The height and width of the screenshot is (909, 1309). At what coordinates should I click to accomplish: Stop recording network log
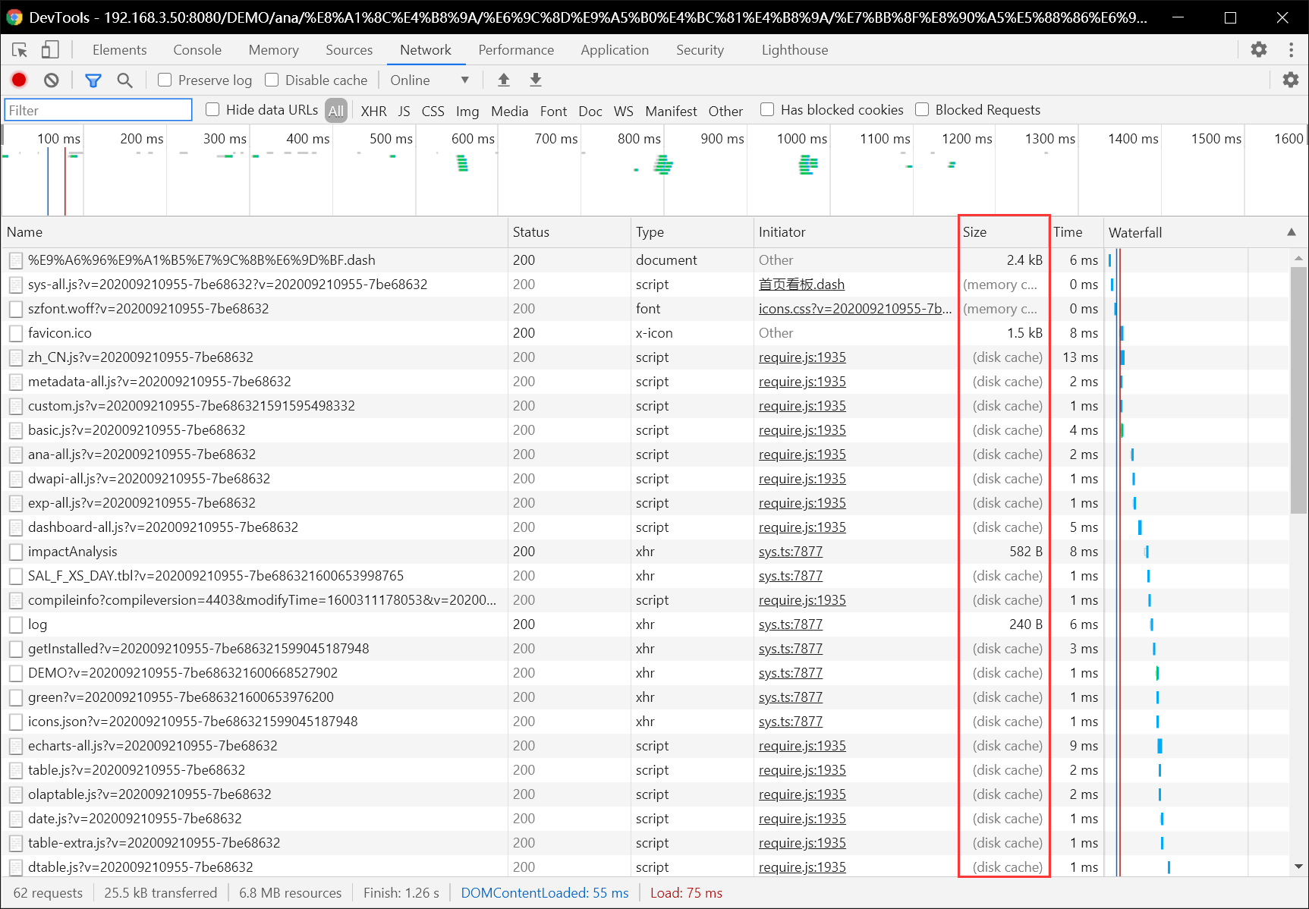coord(19,80)
